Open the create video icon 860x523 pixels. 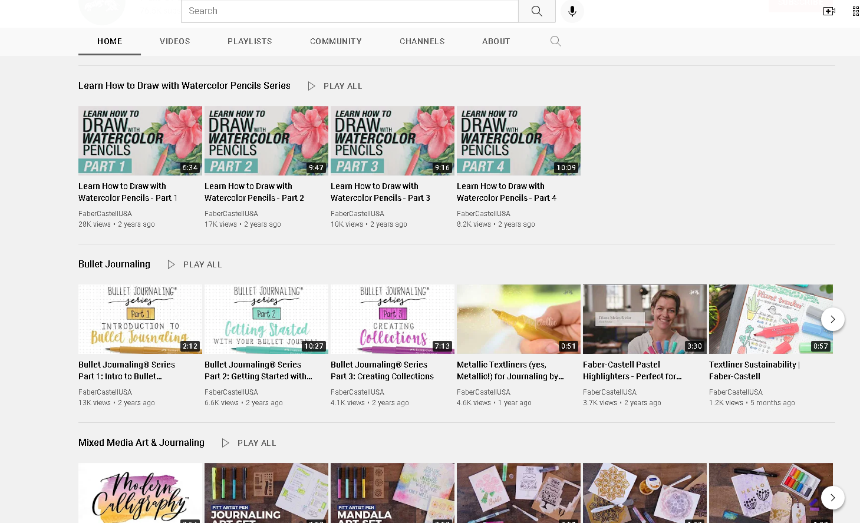[x=829, y=11]
